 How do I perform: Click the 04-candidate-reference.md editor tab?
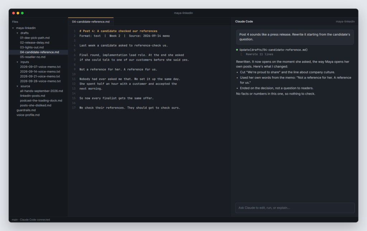click(91, 22)
